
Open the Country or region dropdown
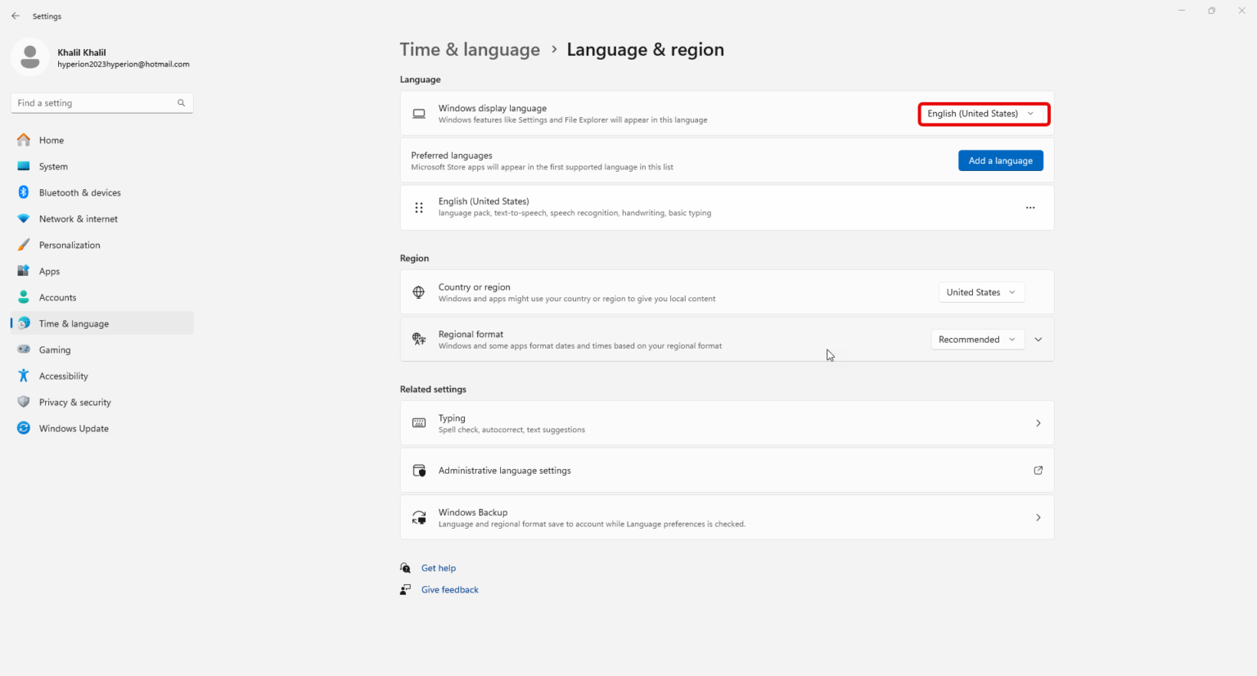coord(981,292)
